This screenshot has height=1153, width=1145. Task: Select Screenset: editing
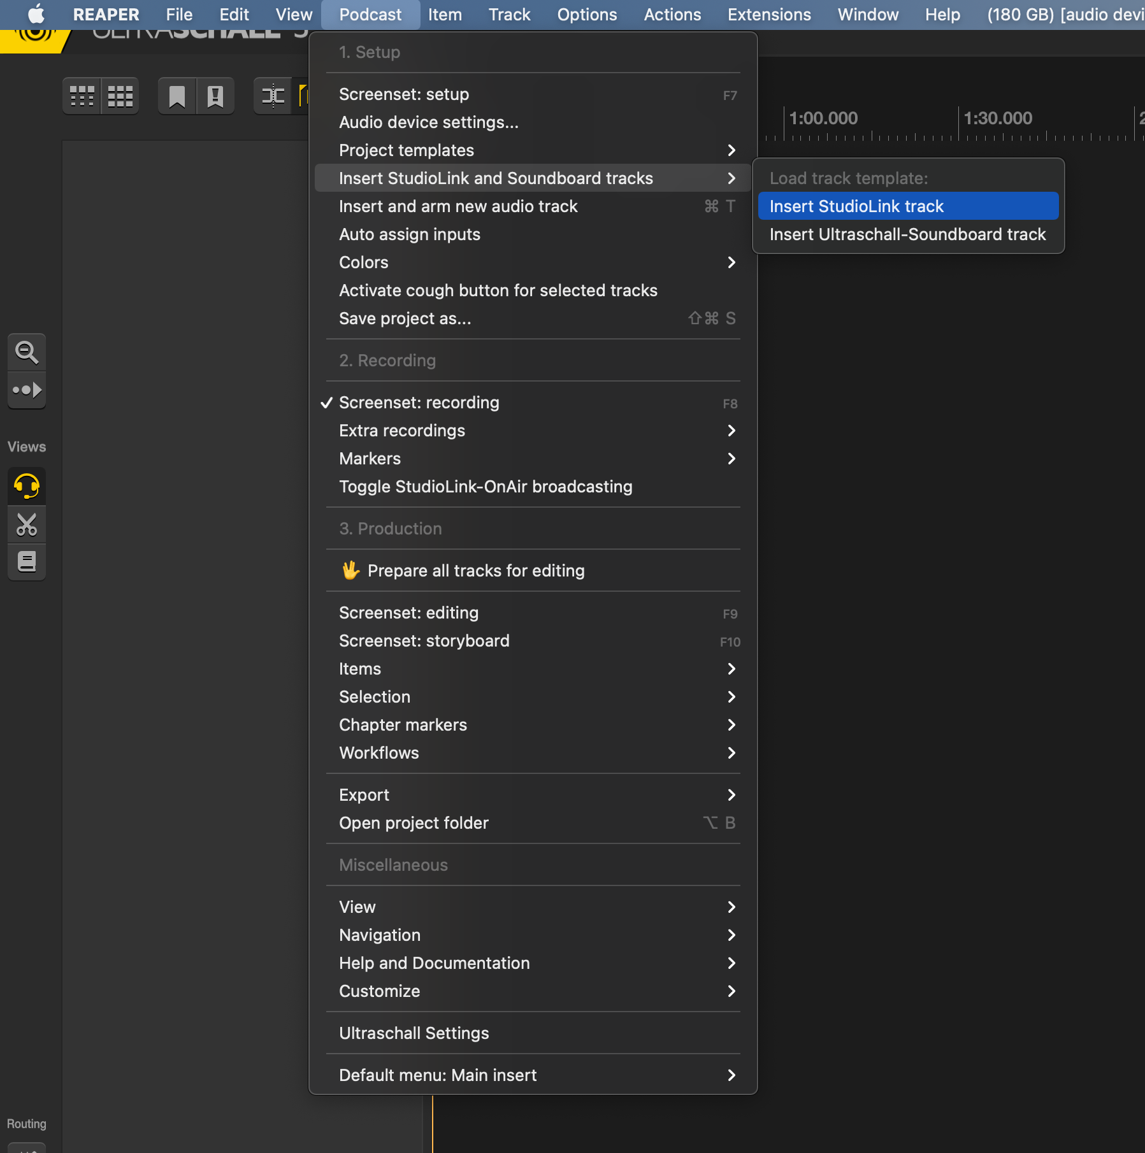pyautogui.click(x=533, y=613)
